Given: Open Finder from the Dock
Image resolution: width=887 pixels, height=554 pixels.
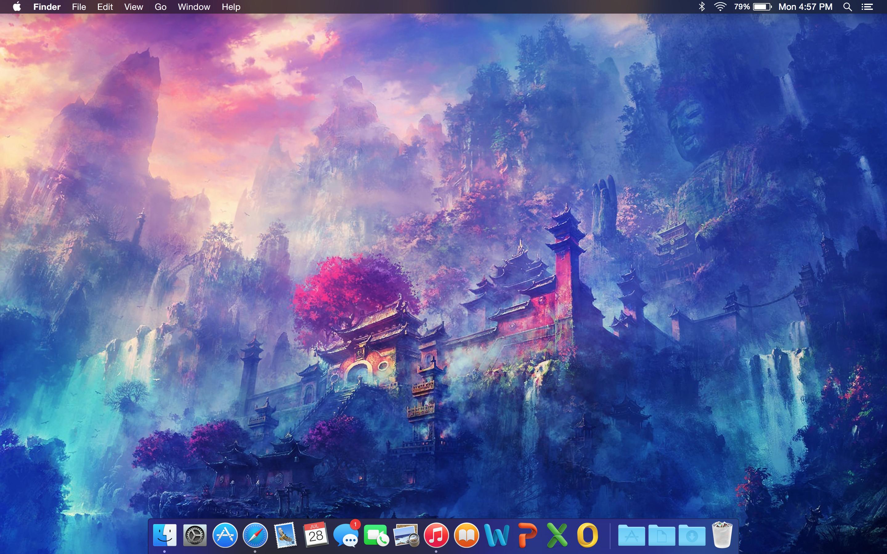Looking at the screenshot, I should click(164, 535).
